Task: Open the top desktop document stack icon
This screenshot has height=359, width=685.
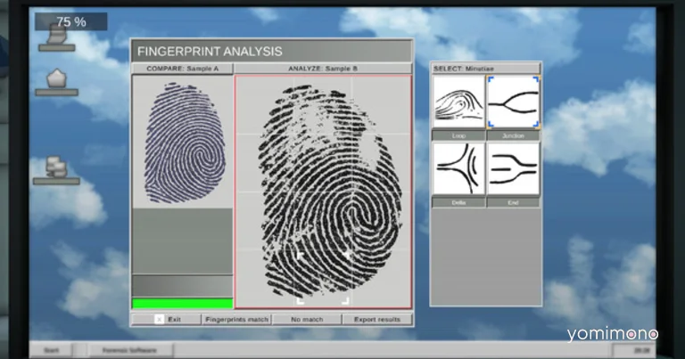Action: pyautogui.click(x=57, y=38)
